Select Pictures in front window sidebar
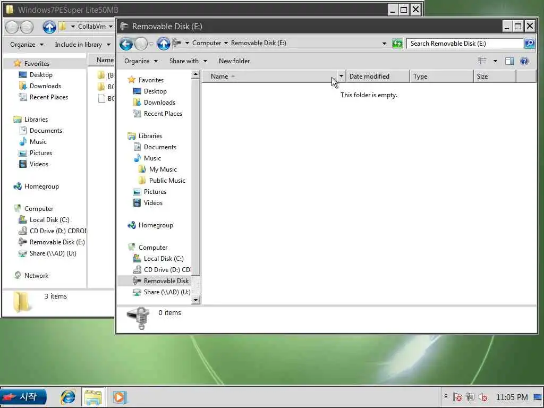 [155, 192]
